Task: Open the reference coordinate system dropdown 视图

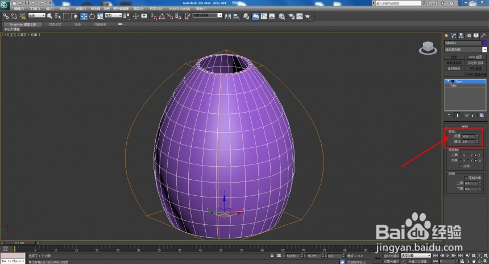Action: point(113,15)
